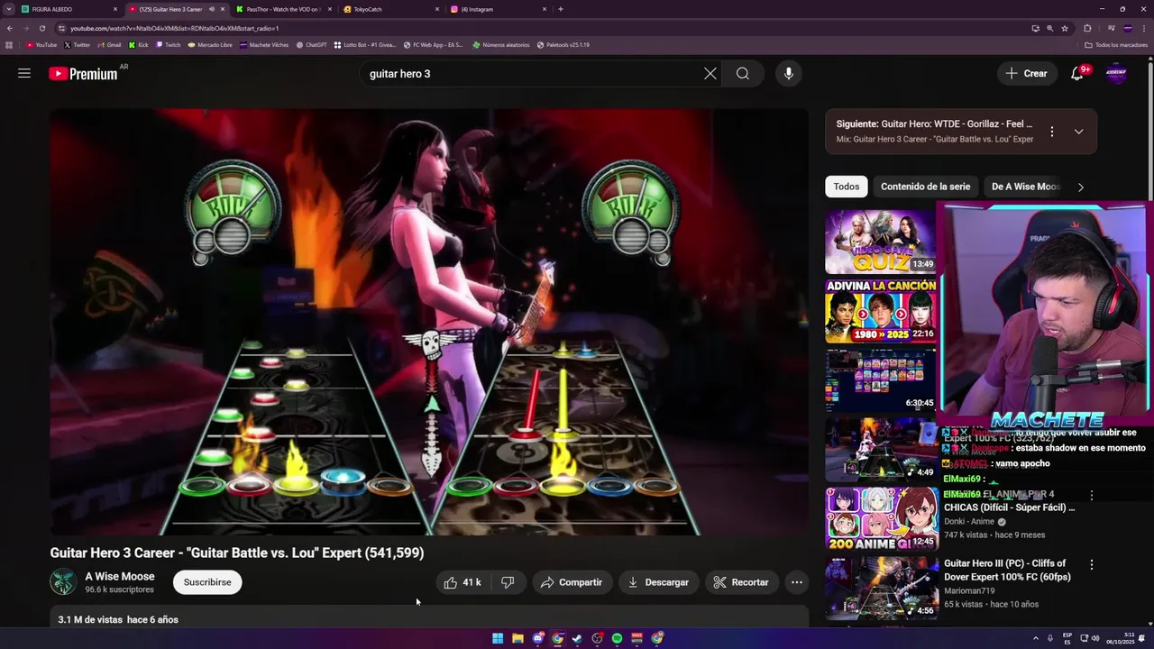Open the zoom magnifier icon in address bar
Viewport: 1154px width, 649px height.
tap(1050, 28)
